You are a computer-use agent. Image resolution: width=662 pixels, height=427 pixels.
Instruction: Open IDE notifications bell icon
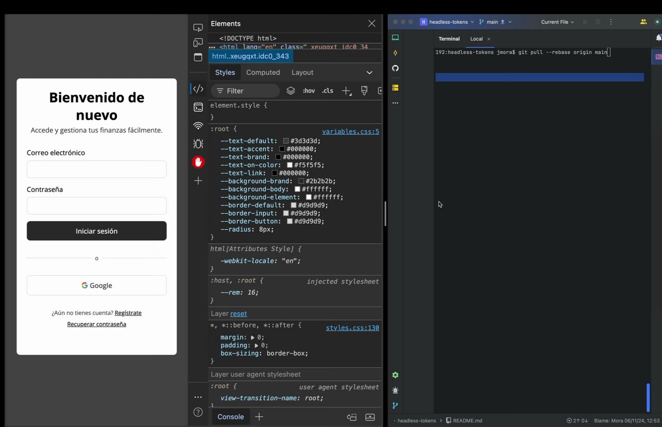point(658,38)
